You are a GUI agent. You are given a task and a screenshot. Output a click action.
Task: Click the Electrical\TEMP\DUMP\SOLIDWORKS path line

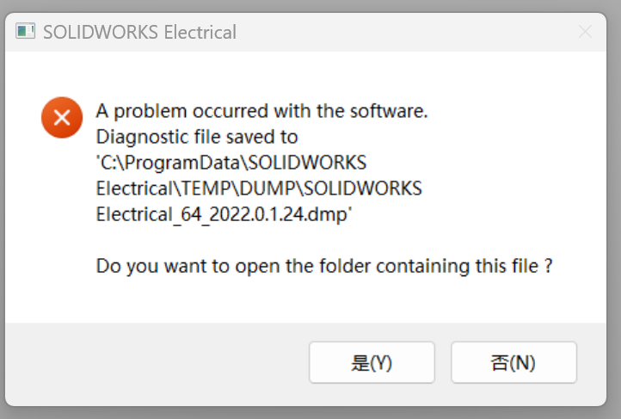pyautogui.click(x=259, y=188)
